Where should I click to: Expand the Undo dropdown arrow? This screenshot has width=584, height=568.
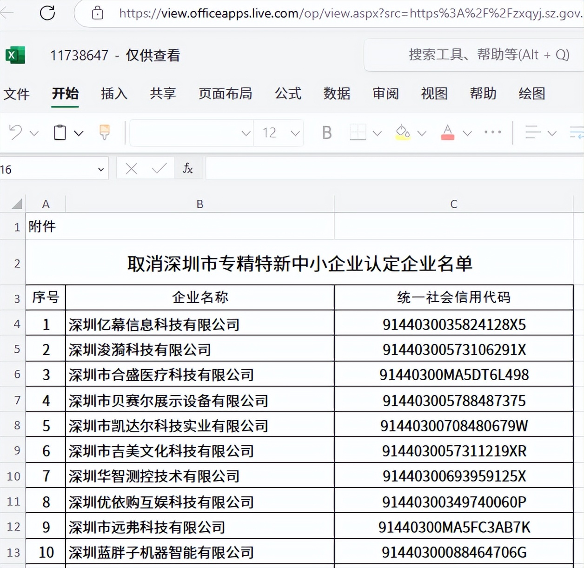point(34,133)
